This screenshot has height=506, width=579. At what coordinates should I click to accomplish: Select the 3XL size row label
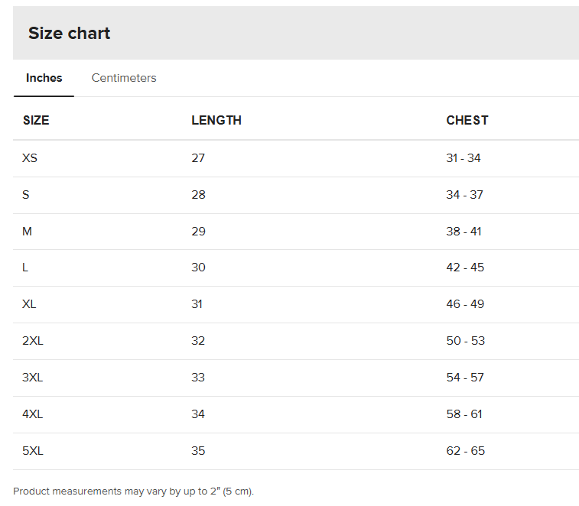33,378
